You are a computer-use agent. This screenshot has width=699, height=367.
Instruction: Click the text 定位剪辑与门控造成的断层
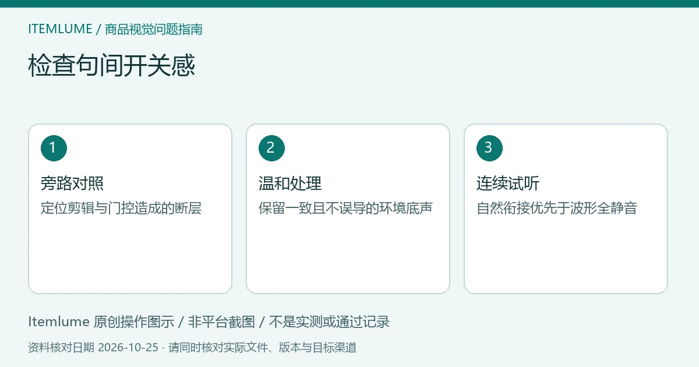(121, 208)
